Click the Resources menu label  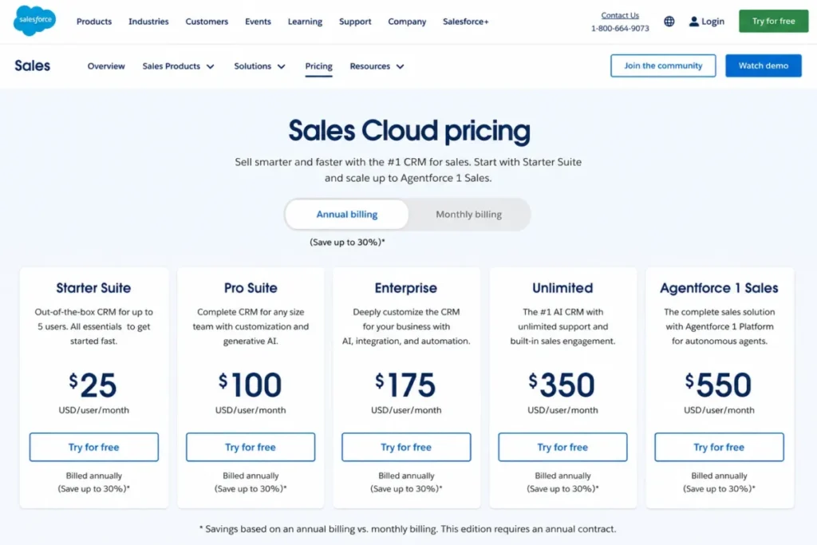point(370,66)
